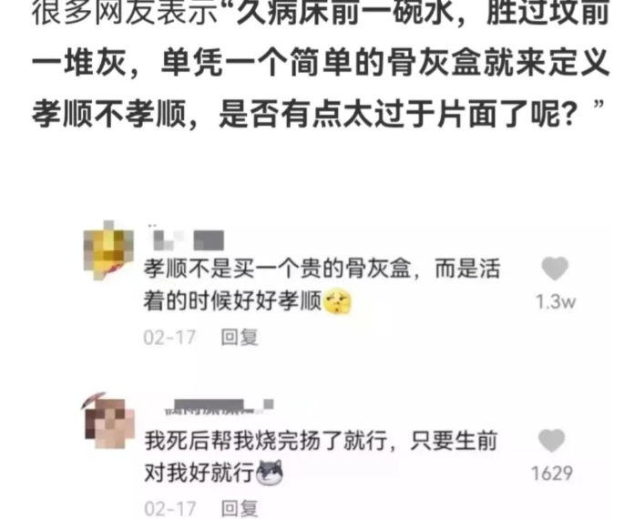The width and height of the screenshot is (624, 519).
Task: Click the 02-17 date below 好好孝顺
Action: [x=169, y=338]
